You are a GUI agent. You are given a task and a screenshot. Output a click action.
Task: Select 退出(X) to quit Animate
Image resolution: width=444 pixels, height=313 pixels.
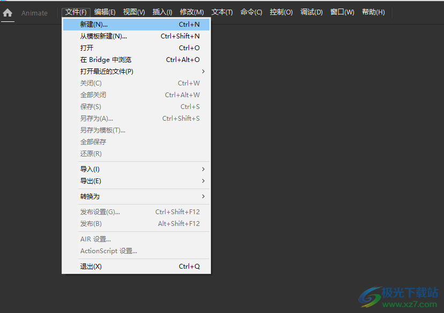pos(136,267)
